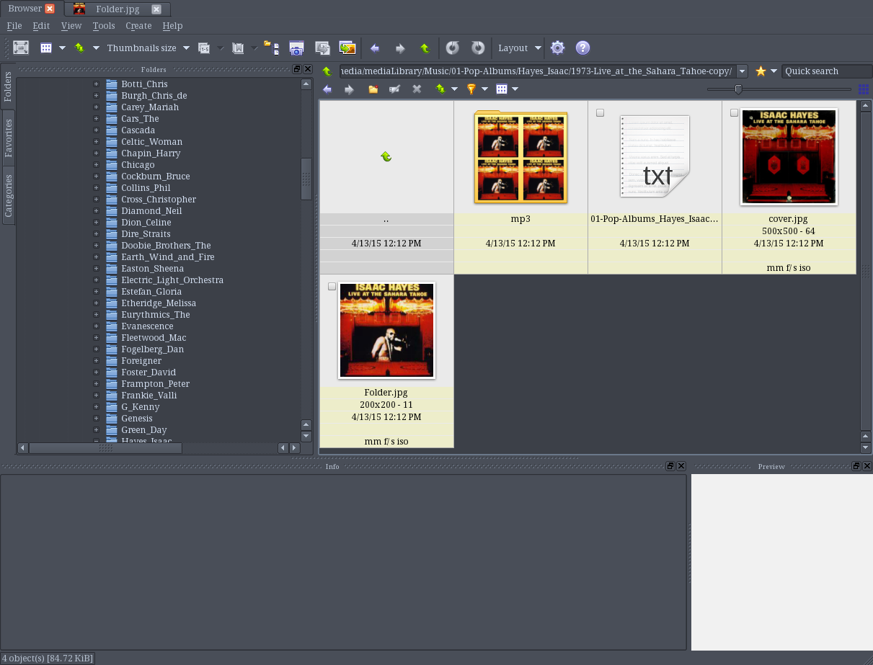Click the filter funnel icon

coord(471,89)
